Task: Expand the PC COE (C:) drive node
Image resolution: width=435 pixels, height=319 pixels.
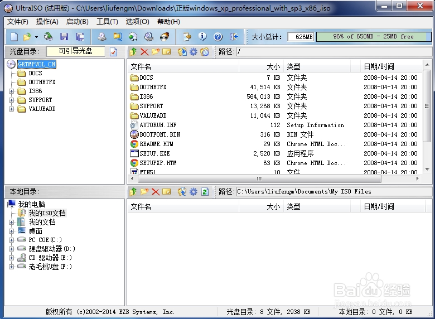Action: [x=11, y=240]
